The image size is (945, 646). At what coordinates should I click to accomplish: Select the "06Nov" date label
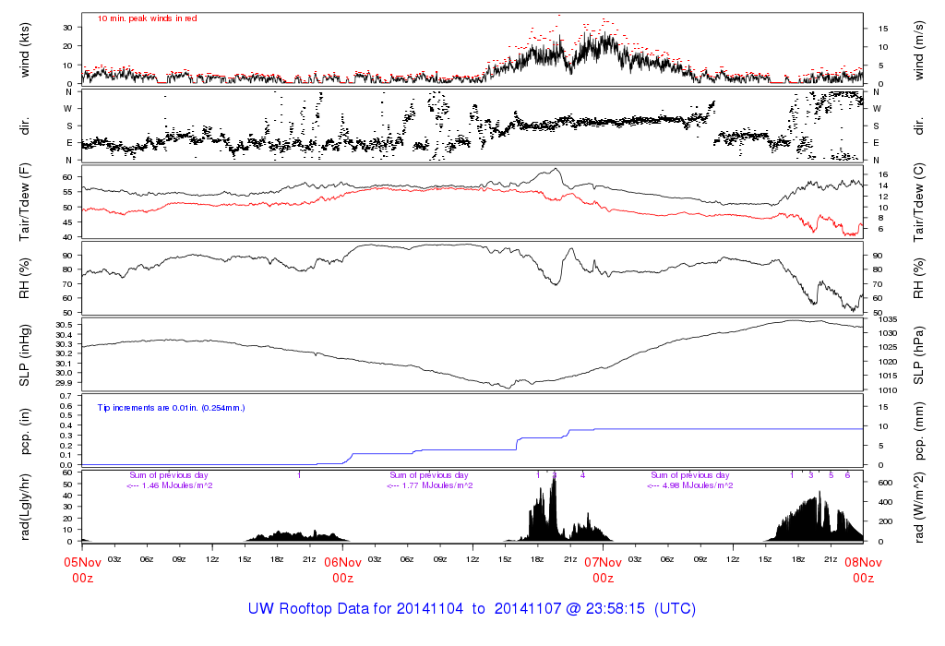[x=343, y=563]
